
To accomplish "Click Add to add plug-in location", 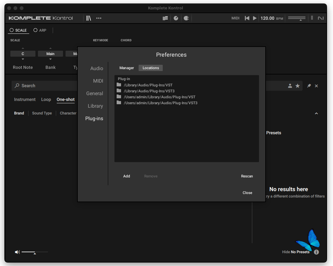I will 127,176.
